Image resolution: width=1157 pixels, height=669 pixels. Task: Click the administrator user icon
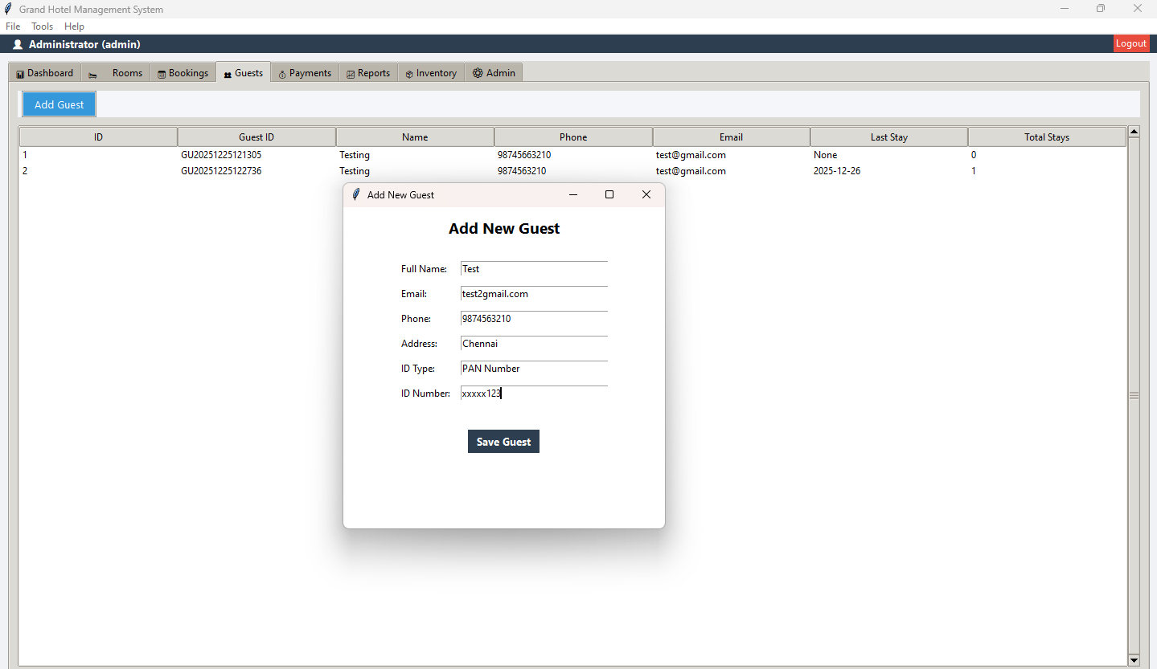tap(18, 44)
